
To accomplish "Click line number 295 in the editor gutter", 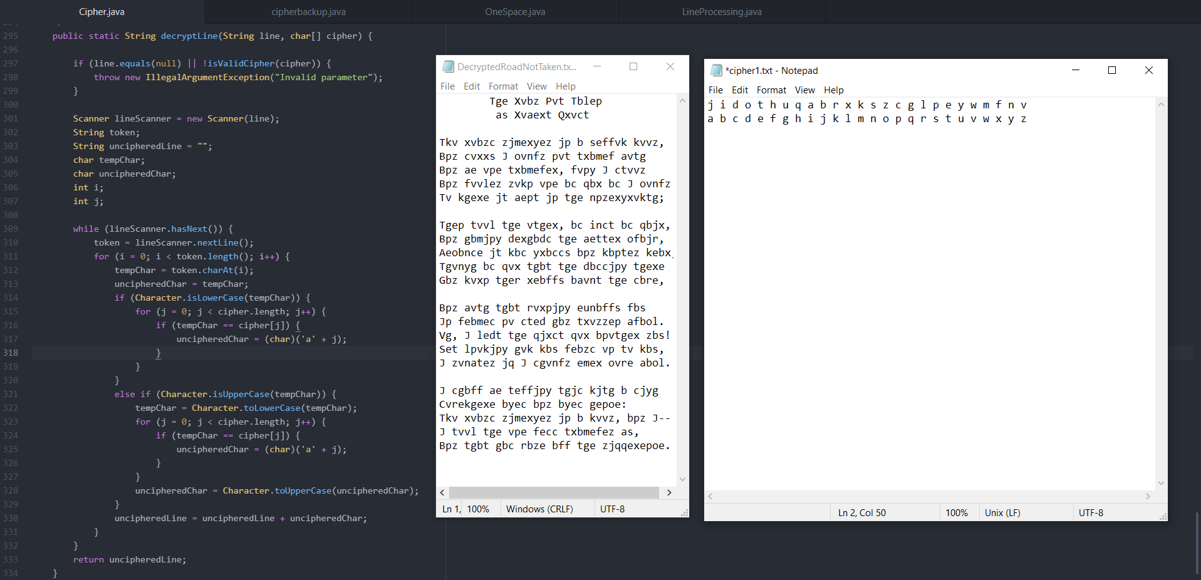I will 11,36.
